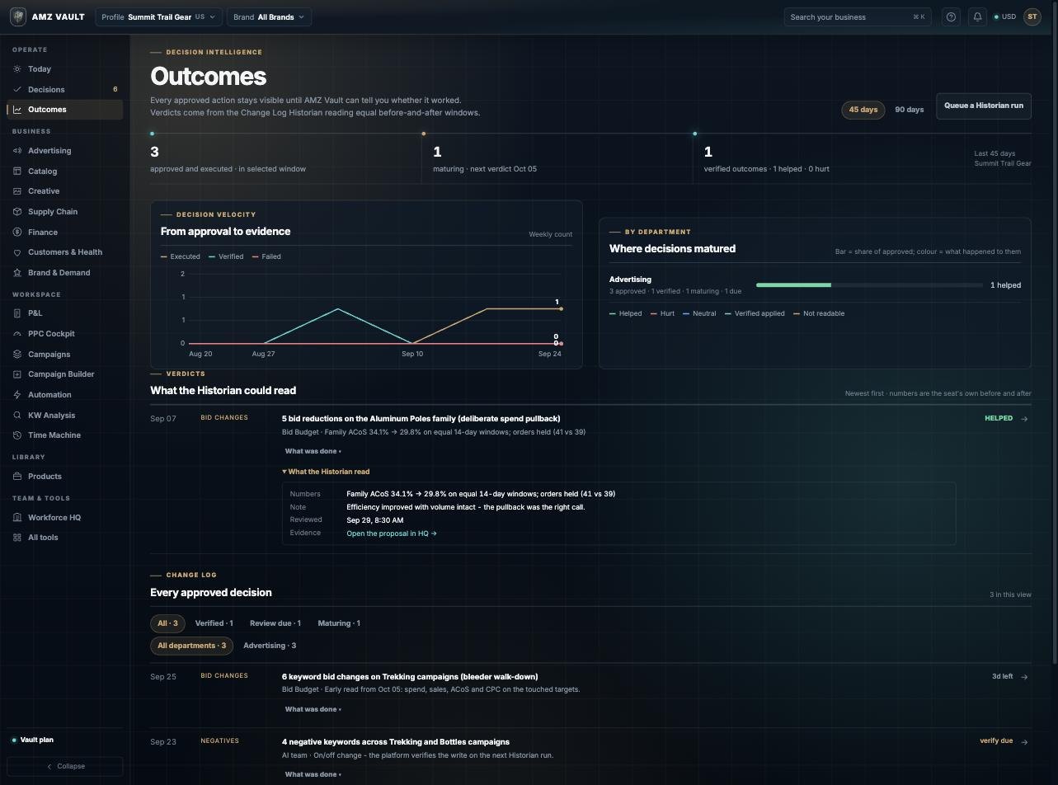Select the 90 days window
The height and width of the screenshot is (785, 1058).
[909, 110]
